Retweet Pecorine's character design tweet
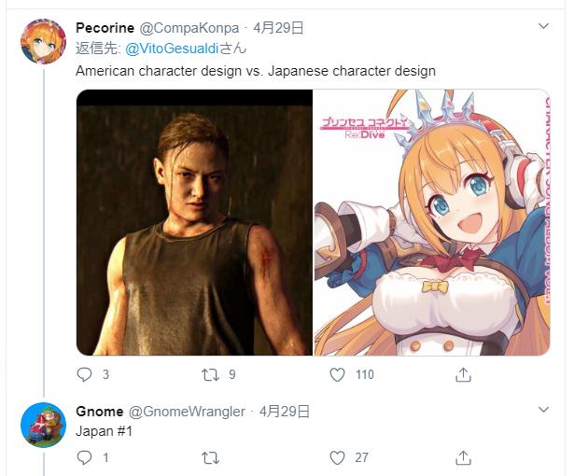This screenshot has height=476, width=574. pos(211,374)
